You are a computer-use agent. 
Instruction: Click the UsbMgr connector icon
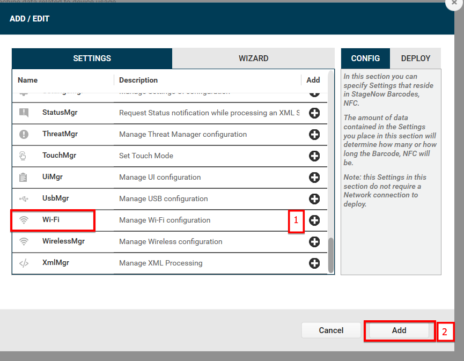(24, 198)
